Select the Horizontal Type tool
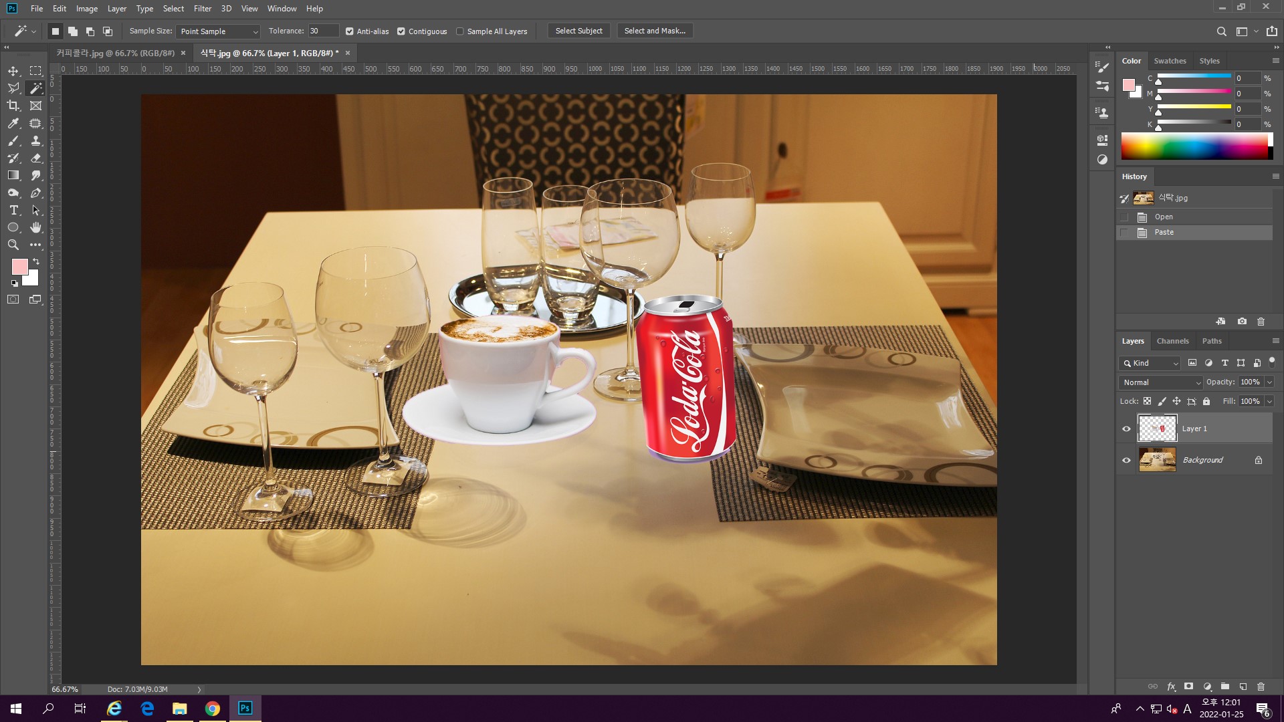Screen dimensions: 1284x722 tap(13, 210)
